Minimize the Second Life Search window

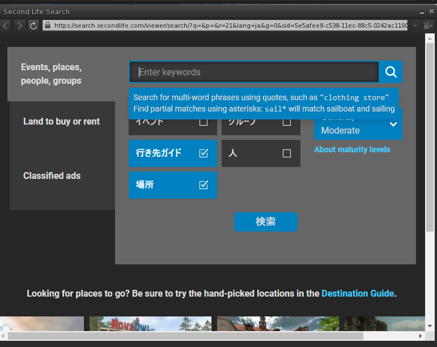pyautogui.click(x=422, y=12)
